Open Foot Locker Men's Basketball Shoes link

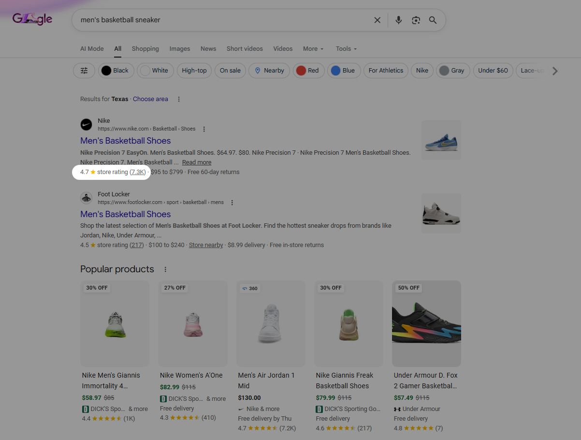click(126, 214)
